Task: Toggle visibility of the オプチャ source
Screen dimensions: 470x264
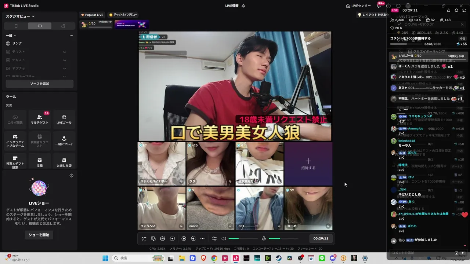Action: pyautogui.click(x=65, y=69)
